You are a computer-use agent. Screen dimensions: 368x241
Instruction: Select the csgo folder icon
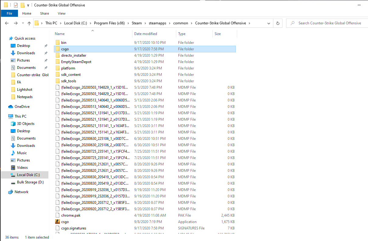pyautogui.click(x=58, y=49)
